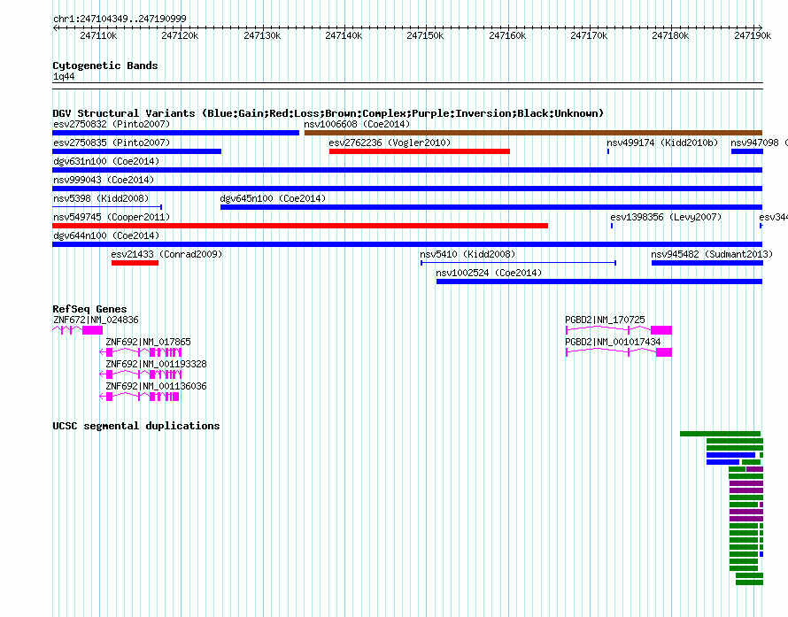Select the PGBD2|NM_001017434 transcript label
Screen dimensions: 788x617
[613, 342]
